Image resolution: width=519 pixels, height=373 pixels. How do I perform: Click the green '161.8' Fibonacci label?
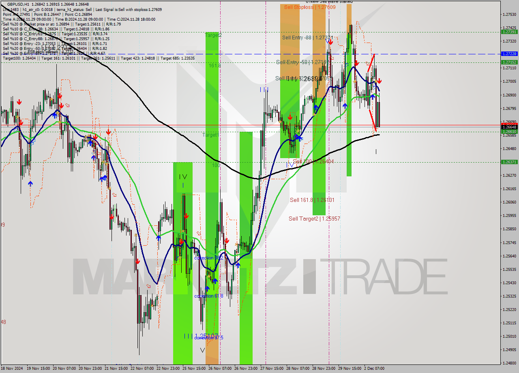(214, 65)
